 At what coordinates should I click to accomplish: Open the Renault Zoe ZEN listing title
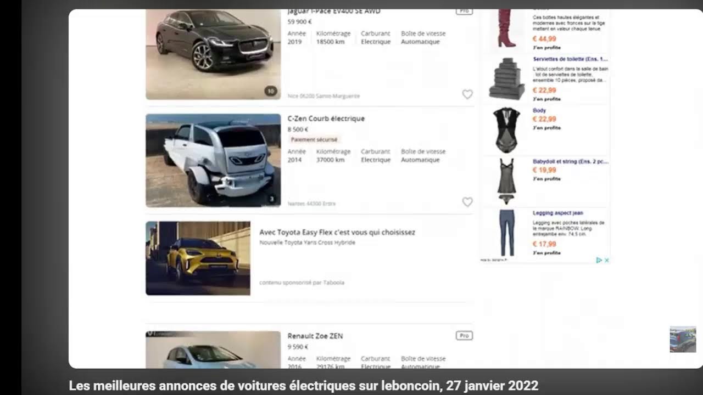[315, 336]
